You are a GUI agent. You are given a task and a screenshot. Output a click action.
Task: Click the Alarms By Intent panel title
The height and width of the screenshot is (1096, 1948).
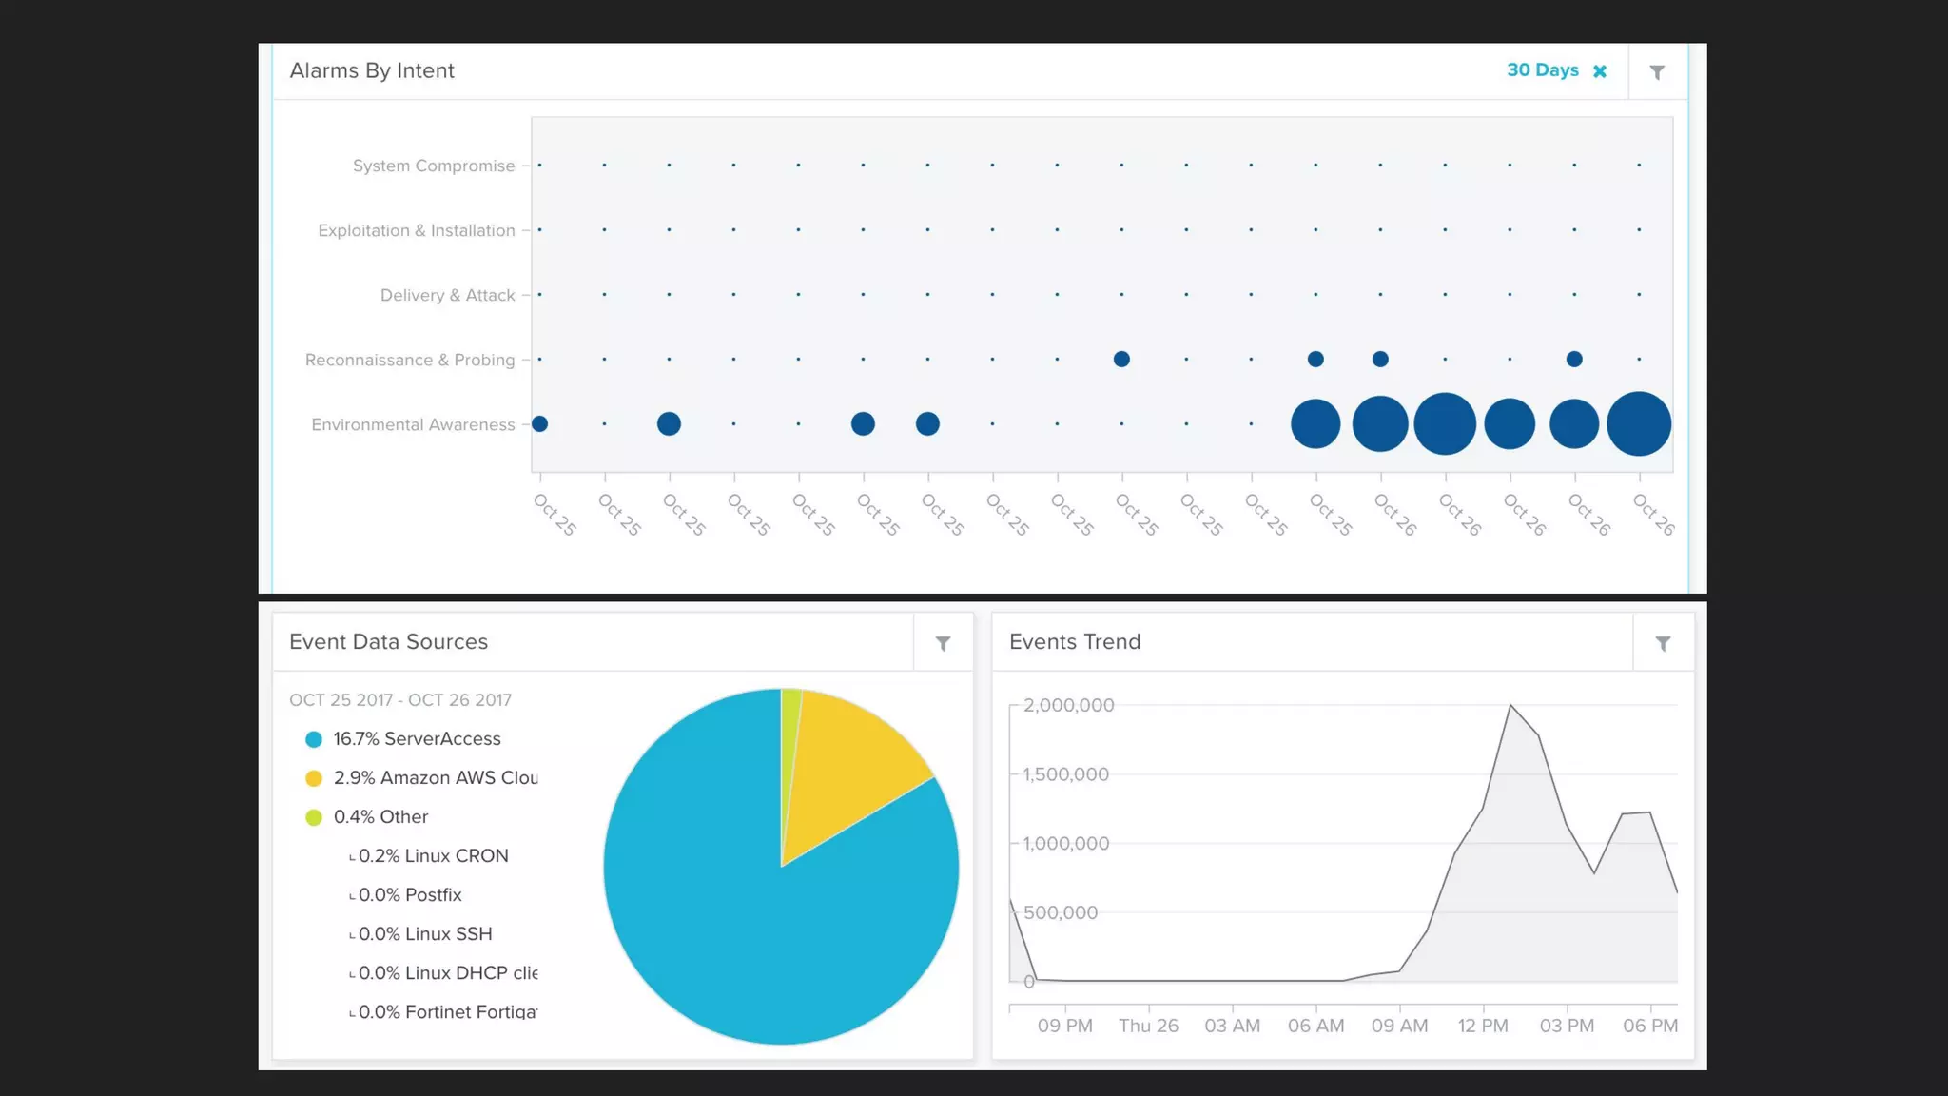pyautogui.click(x=372, y=71)
